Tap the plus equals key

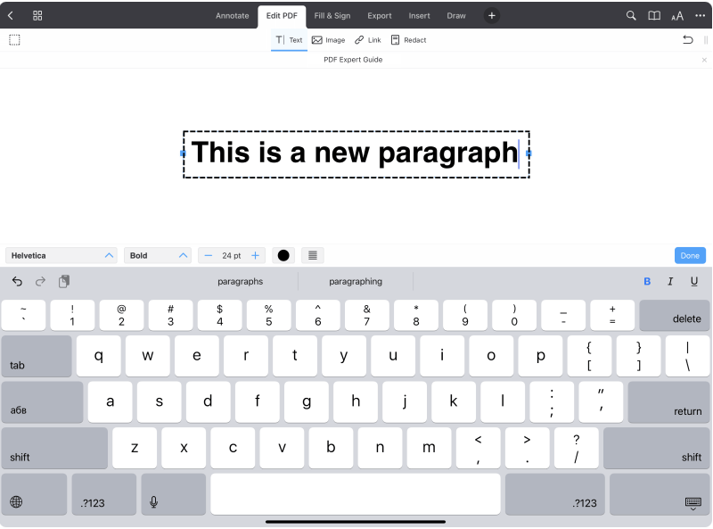point(612,315)
